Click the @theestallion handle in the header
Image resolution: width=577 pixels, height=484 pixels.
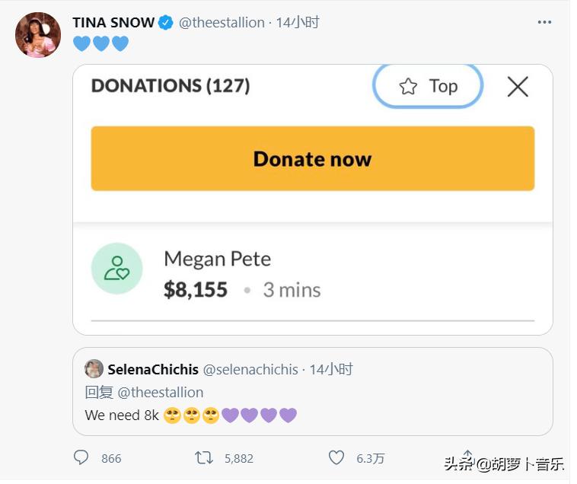pyautogui.click(x=222, y=23)
